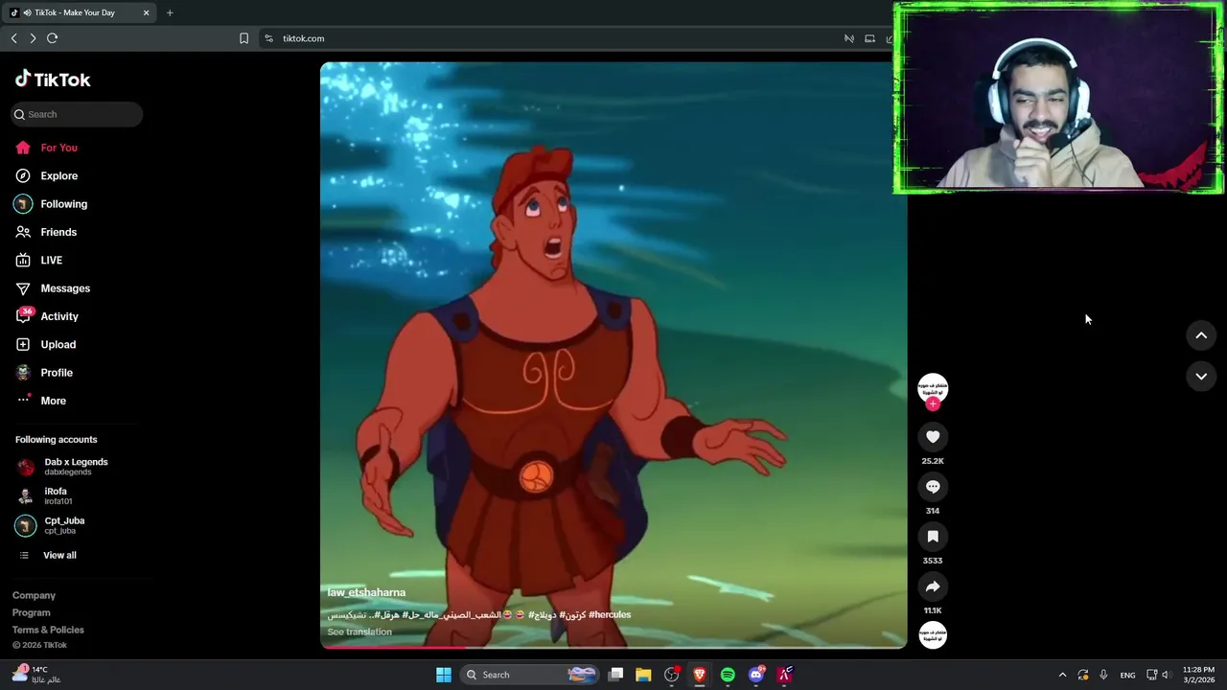Image resolution: width=1227 pixels, height=690 pixels.
Task: Open Task View from the taskbar
Action: coord(616,675)
